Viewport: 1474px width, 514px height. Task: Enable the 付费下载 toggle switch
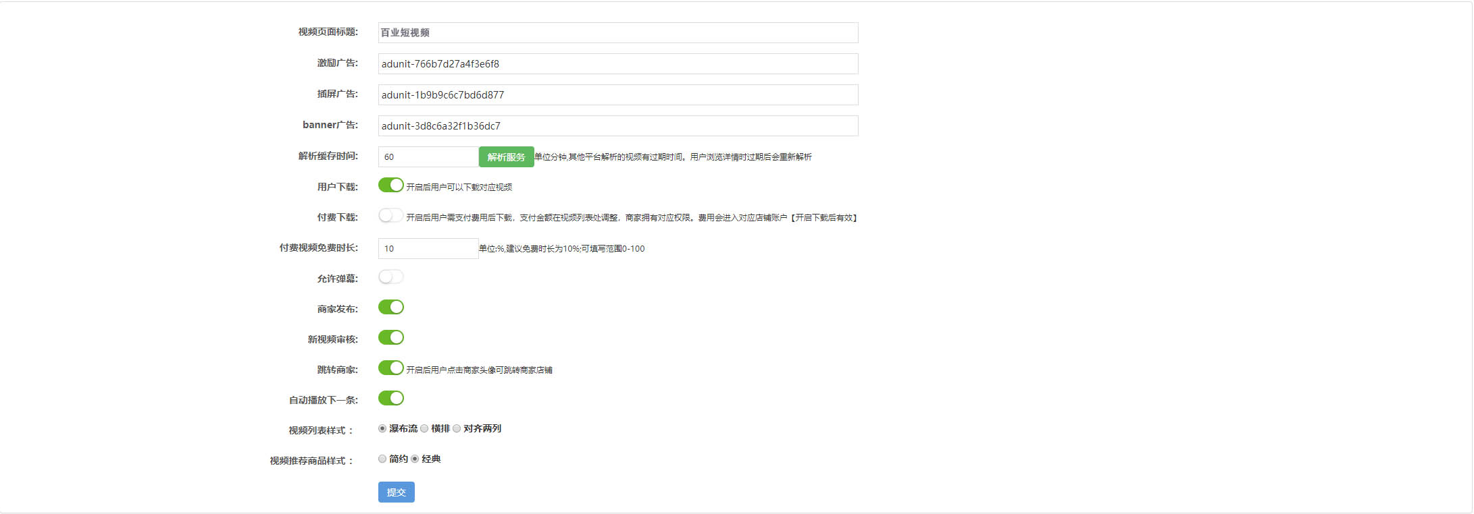click(x=391, y=216)
